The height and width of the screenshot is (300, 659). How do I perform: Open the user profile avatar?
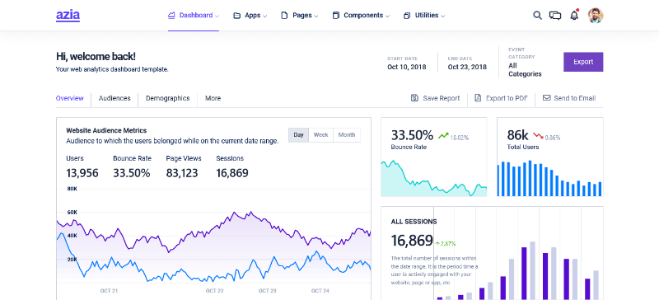[596, 16]
